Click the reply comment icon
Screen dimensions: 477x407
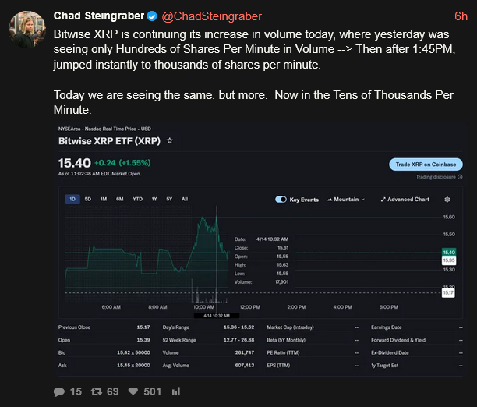(x=59, y=391)
